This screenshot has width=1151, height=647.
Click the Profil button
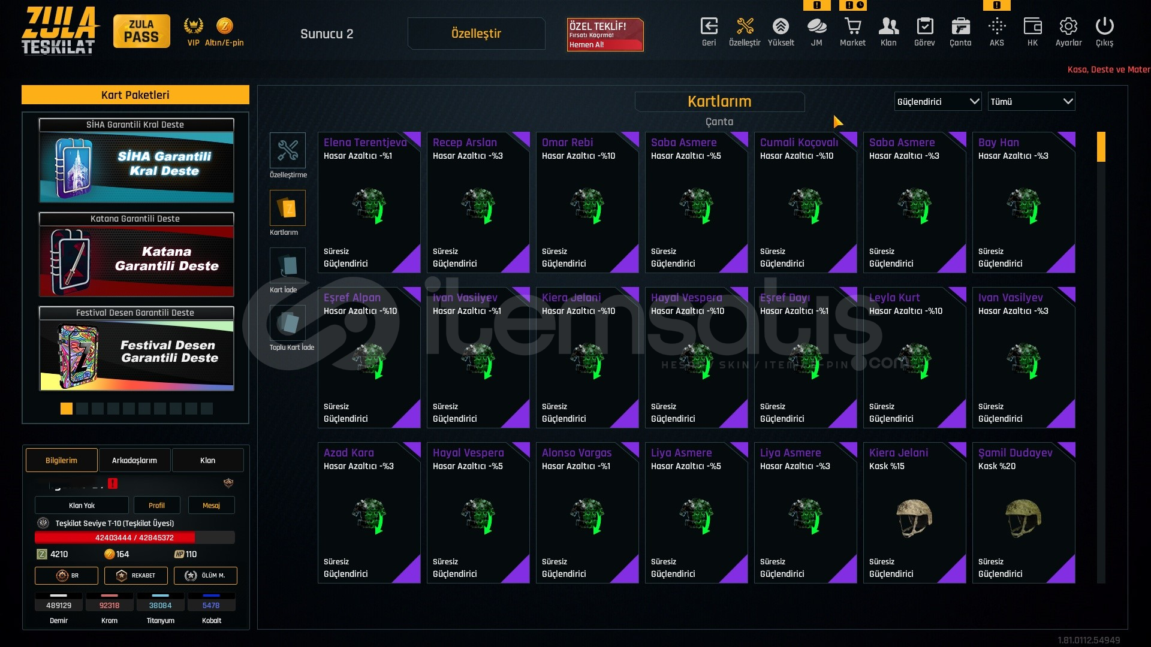(x=156, y=506)
